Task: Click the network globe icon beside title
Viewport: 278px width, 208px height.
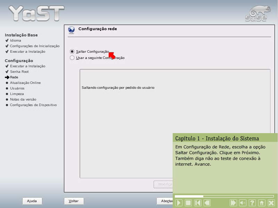Action: pyautogui.click(x=72, y=30)
